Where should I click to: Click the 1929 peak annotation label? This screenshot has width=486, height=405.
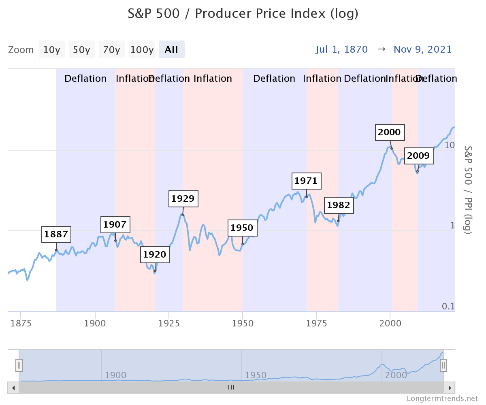(x=183, y=198)
